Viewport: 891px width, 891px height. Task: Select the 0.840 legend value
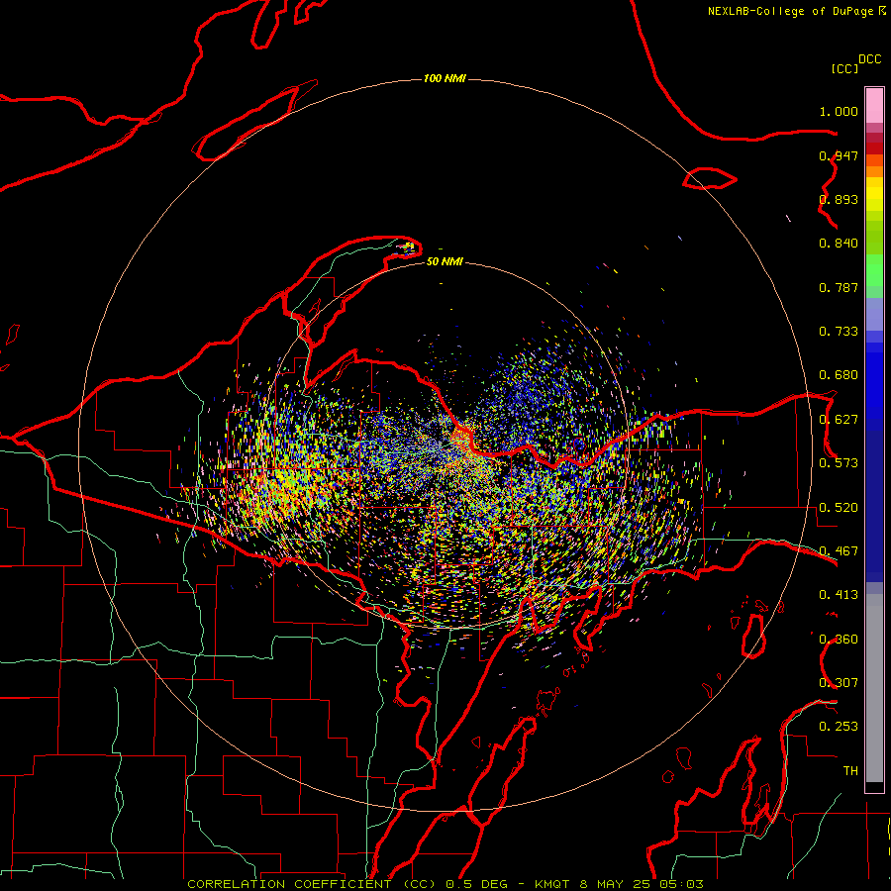coord(839,244)
